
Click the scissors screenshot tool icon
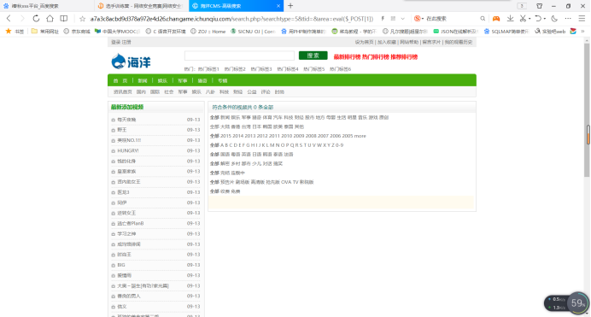(x=523, y=19)
